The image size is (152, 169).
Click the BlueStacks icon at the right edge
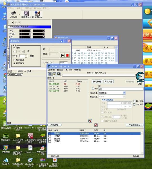coord(148,106)
